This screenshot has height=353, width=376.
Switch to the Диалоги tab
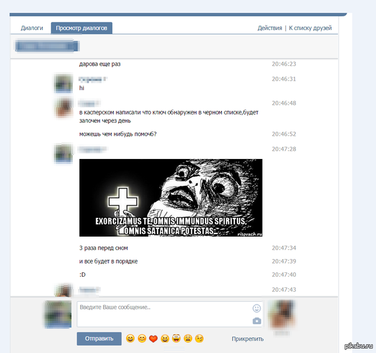pos(32,28)
